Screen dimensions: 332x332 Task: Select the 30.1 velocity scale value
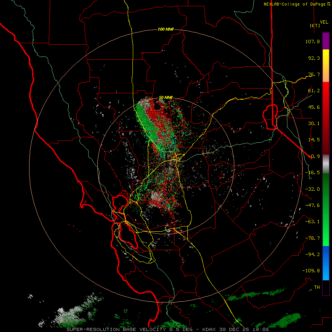314,124
